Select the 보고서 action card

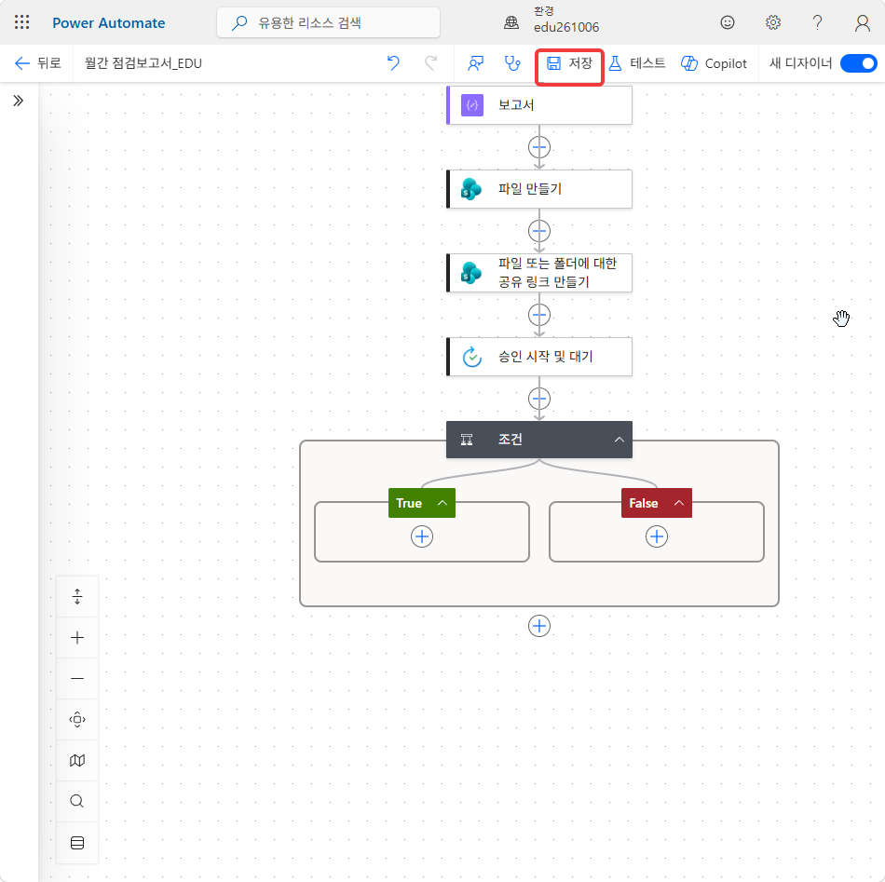539,105
